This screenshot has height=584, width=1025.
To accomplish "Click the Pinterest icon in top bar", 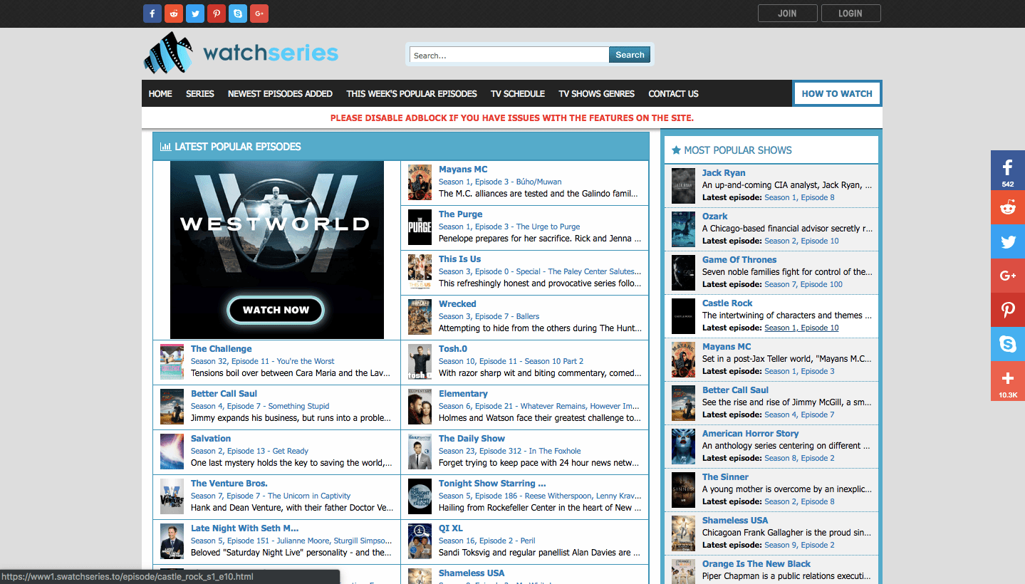I will click(x=217, y=14).
